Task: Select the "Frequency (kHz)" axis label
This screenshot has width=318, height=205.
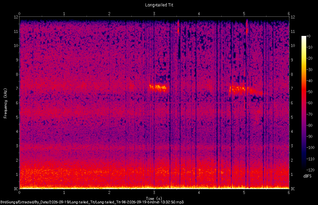Action: click(x=5, y=103)
